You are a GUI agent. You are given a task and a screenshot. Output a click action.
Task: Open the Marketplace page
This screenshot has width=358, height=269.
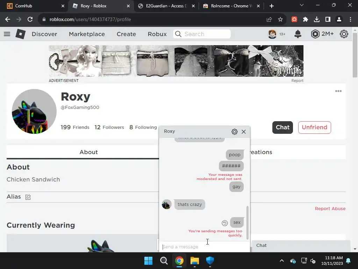[x=87, y=34]
